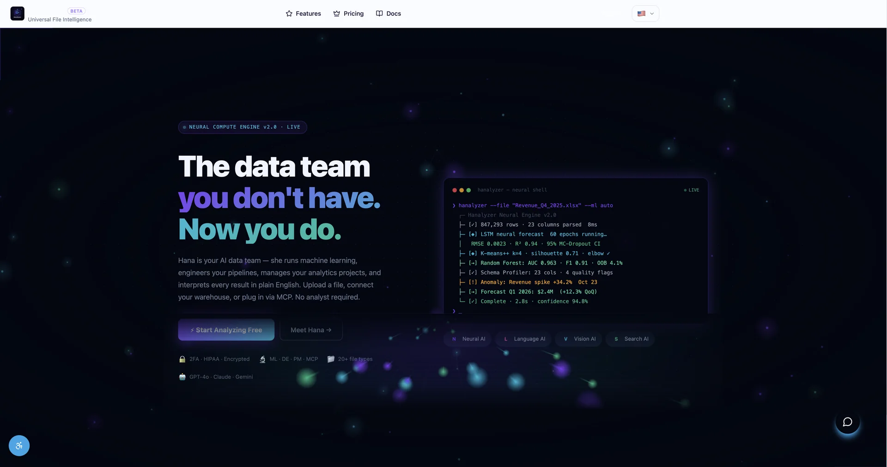Click the book icon beside Docs
This screenshot has height=467, width=887.
click(x=379, y=13)
